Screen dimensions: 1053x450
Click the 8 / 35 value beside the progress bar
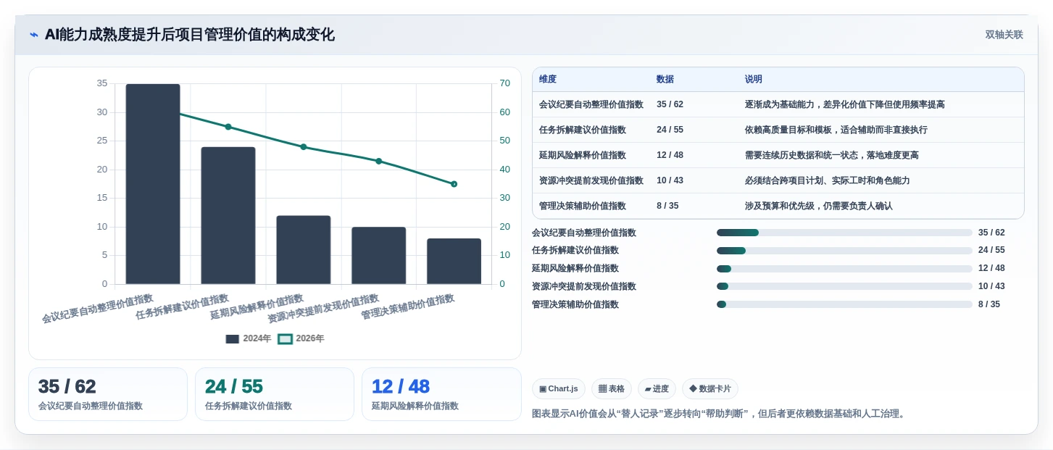(989, 304)
